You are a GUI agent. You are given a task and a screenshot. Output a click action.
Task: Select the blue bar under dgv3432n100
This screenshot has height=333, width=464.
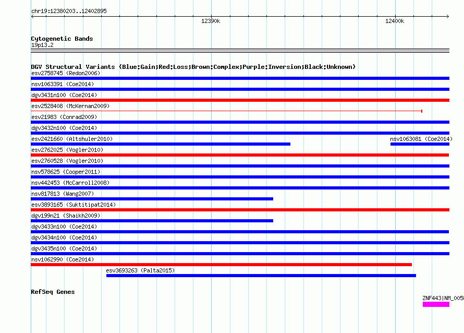(240, 133)
